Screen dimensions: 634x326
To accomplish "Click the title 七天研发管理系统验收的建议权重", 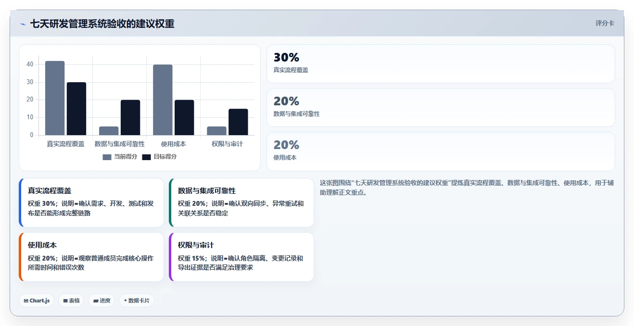I will [102, 24].
